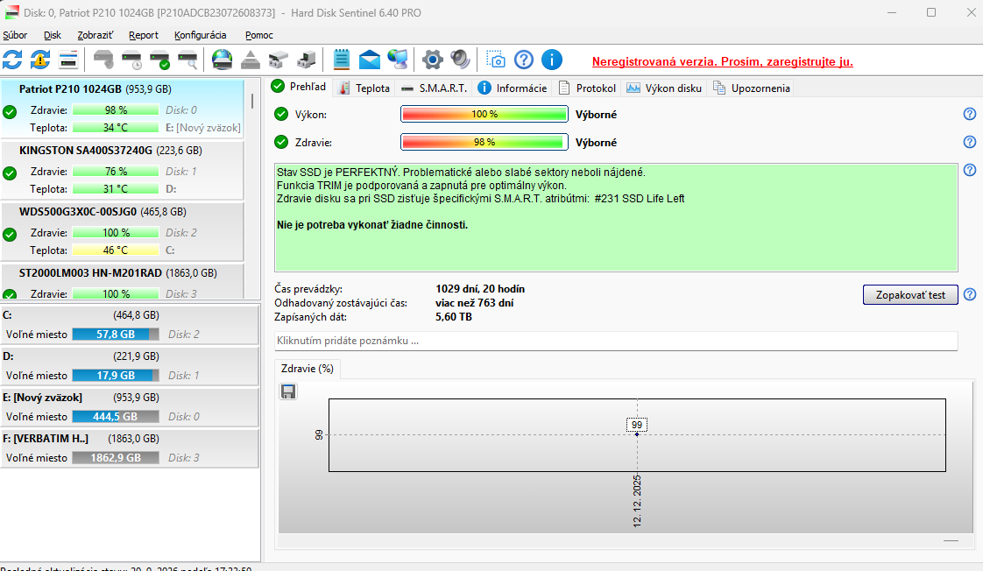Viewport: 983px width, 571px height.
Task: Click the unregistered version registration link
Action: (722, 61)
